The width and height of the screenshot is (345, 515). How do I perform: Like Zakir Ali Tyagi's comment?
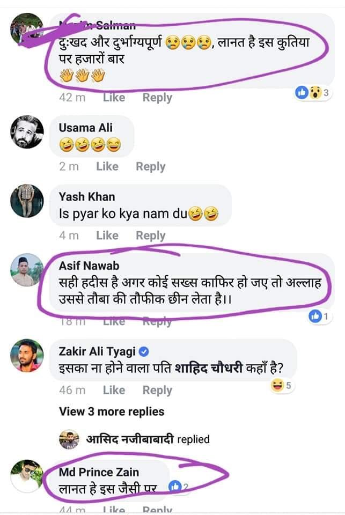[114, 390]
